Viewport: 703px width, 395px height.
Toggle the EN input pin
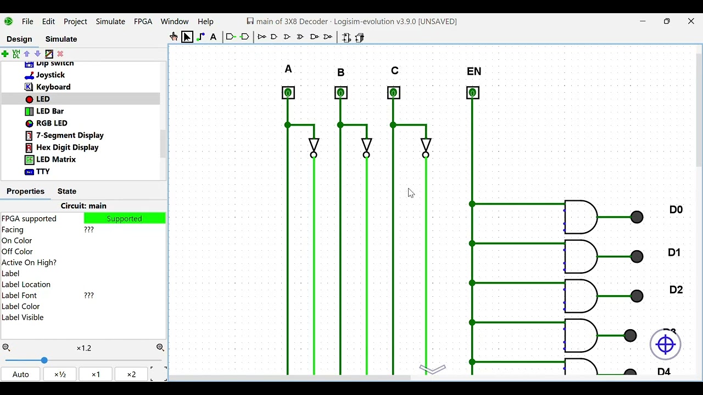tap(472, 93)
